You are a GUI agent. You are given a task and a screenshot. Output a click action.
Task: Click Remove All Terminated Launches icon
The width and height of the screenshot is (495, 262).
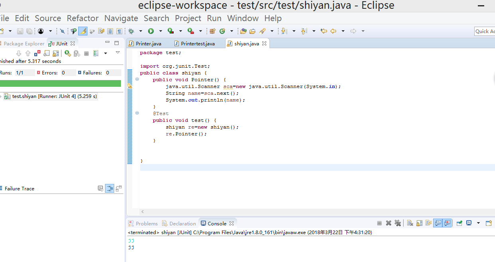point(398,223)
